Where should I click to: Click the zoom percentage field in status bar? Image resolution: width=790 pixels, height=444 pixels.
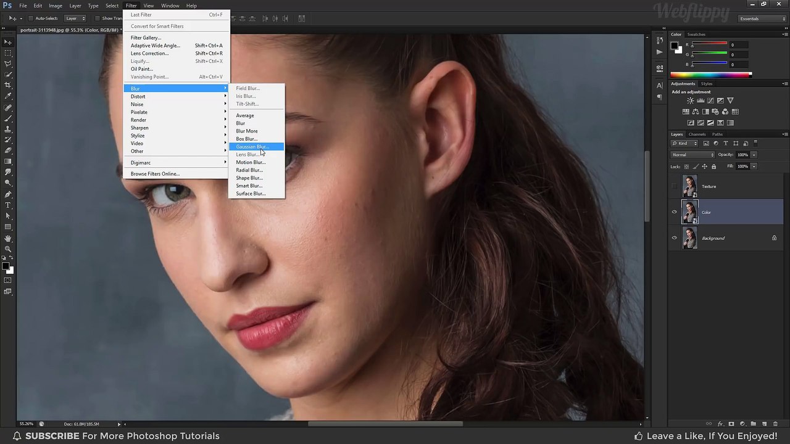point(27,424)
